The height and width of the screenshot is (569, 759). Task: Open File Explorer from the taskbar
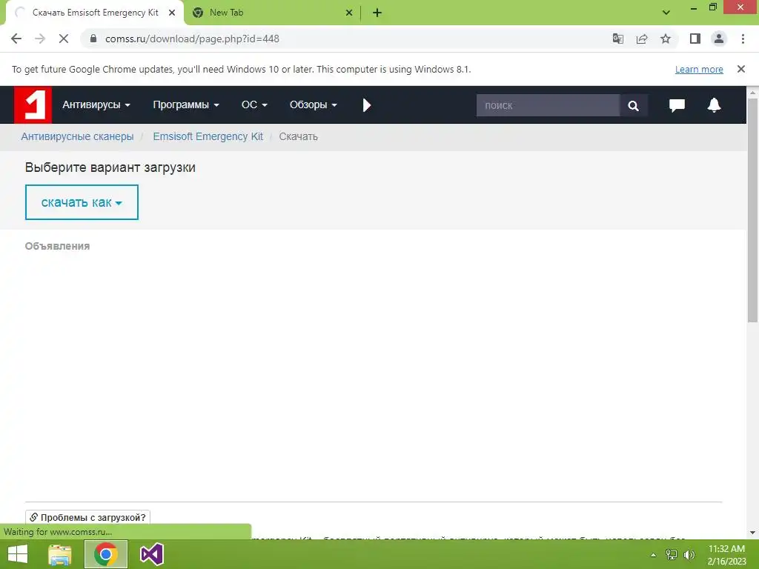pos(60,554)
